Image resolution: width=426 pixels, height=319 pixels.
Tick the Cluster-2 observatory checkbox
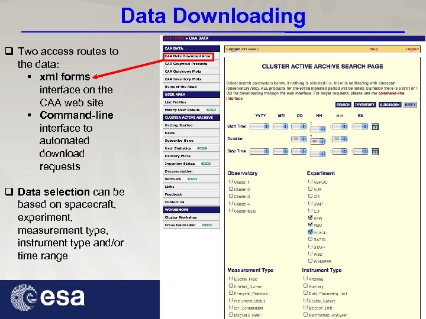pyautogui.click(x=231, y=189)
